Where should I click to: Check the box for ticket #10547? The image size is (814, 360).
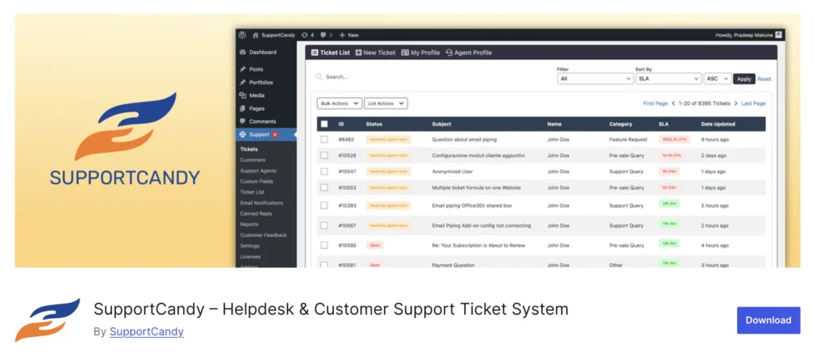coord(324,172)
